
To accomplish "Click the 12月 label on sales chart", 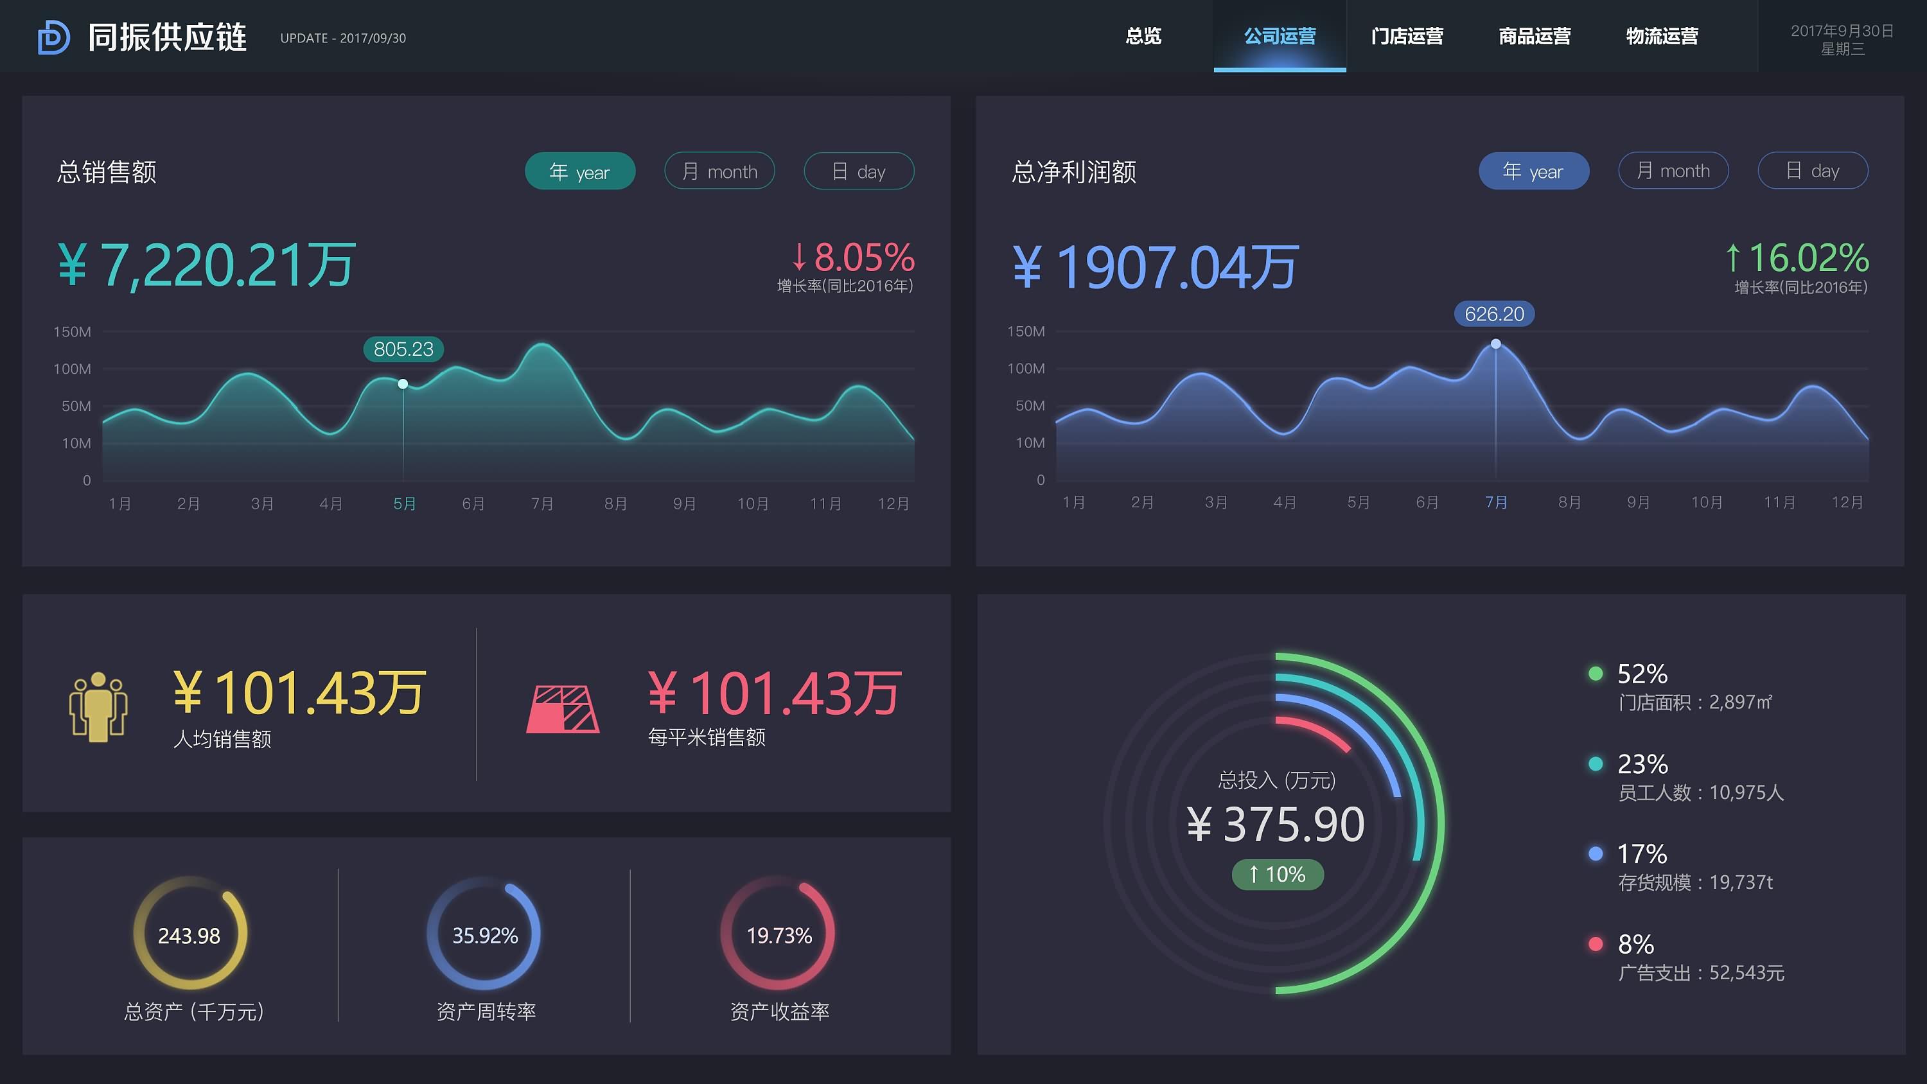I will [x=893, y=503].
